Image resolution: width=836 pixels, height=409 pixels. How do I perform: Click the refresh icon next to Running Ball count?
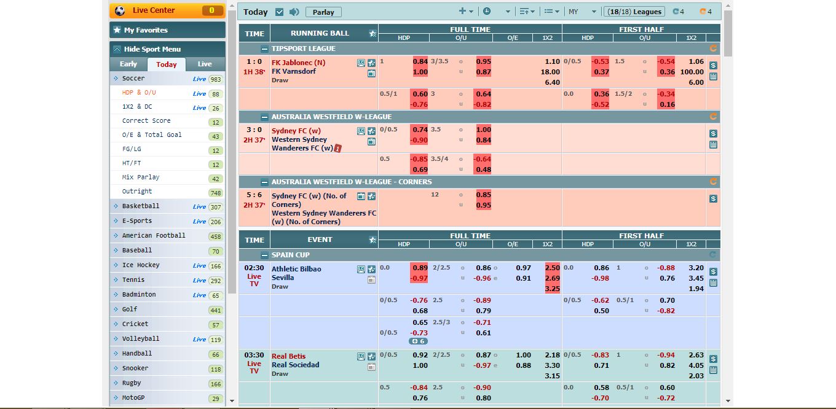point(676,12)
